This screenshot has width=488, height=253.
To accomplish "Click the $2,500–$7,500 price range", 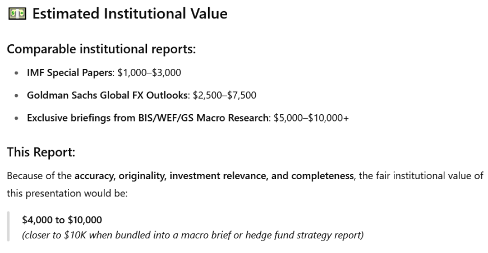I will [x=225, y=95].
